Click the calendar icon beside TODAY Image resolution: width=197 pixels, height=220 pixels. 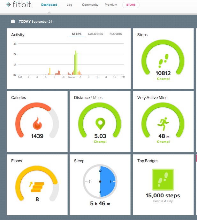pos(13,22)
